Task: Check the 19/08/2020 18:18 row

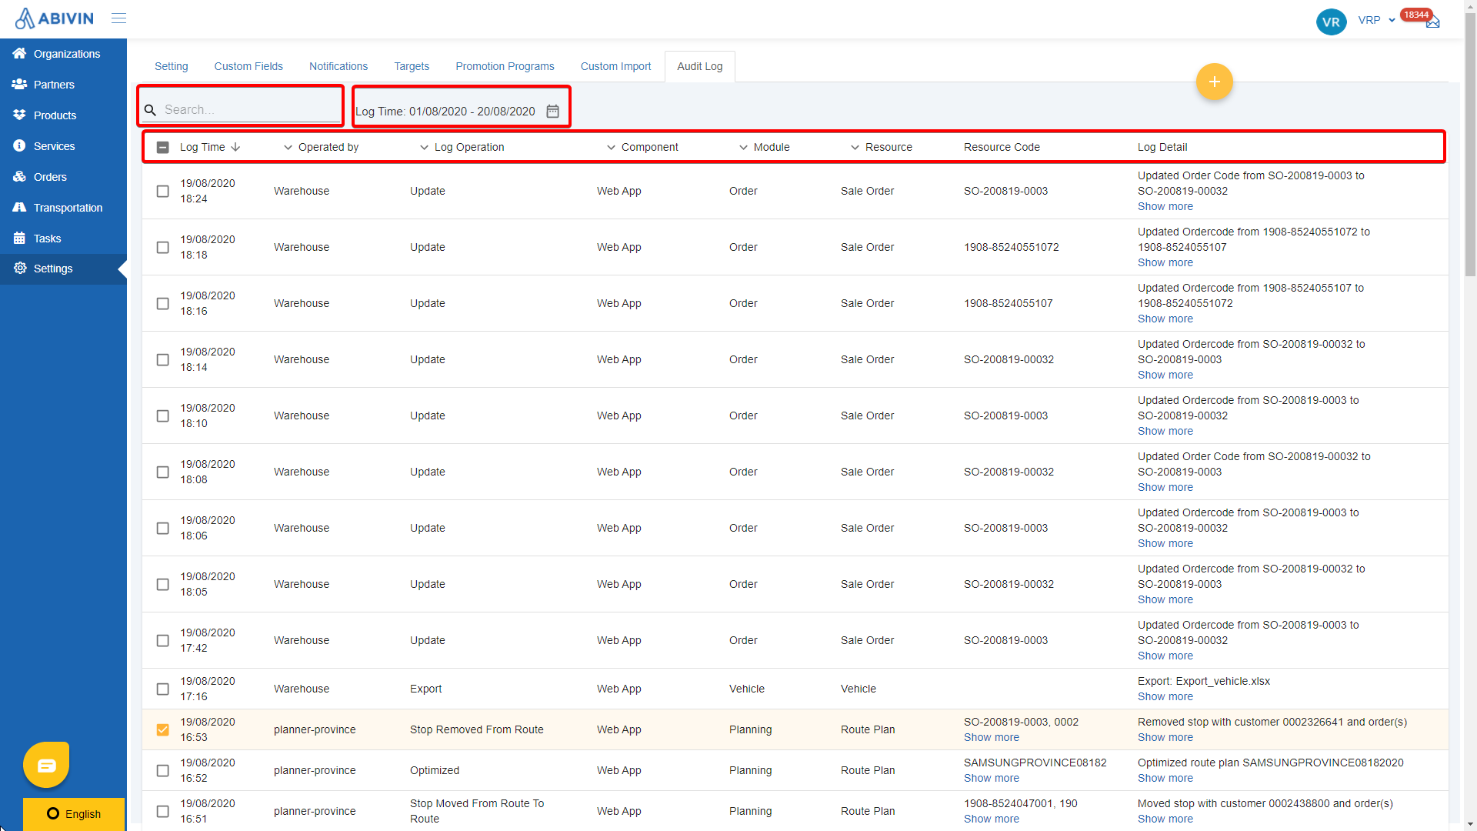Action: click(x=162, y=247)
